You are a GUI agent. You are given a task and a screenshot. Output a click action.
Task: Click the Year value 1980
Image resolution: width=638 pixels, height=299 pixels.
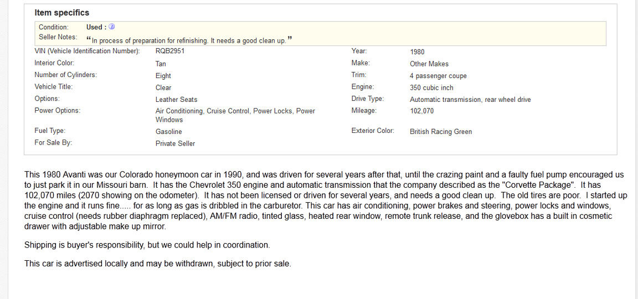tap(417, 52)
